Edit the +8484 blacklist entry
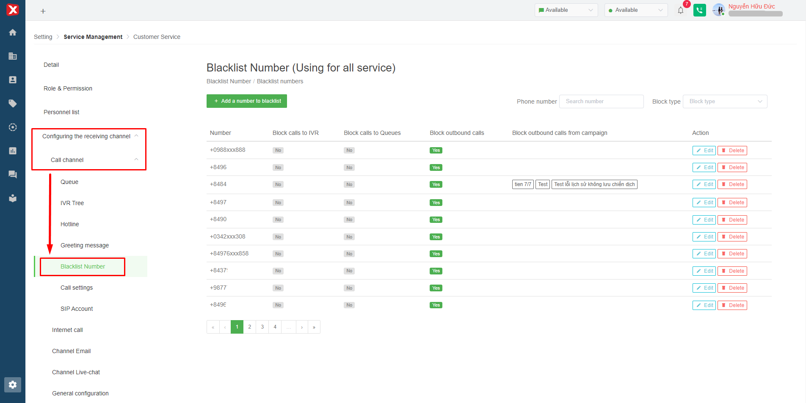 coord(704,184)
